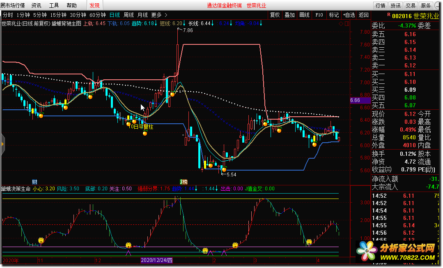Click the 趋势: 6.18 value in the main chart header
Screen dimensions: 443x268
pos(144,23)
